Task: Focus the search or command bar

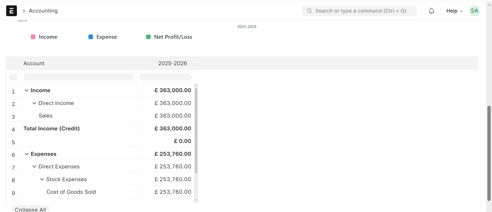Action: tap(360, 11)
